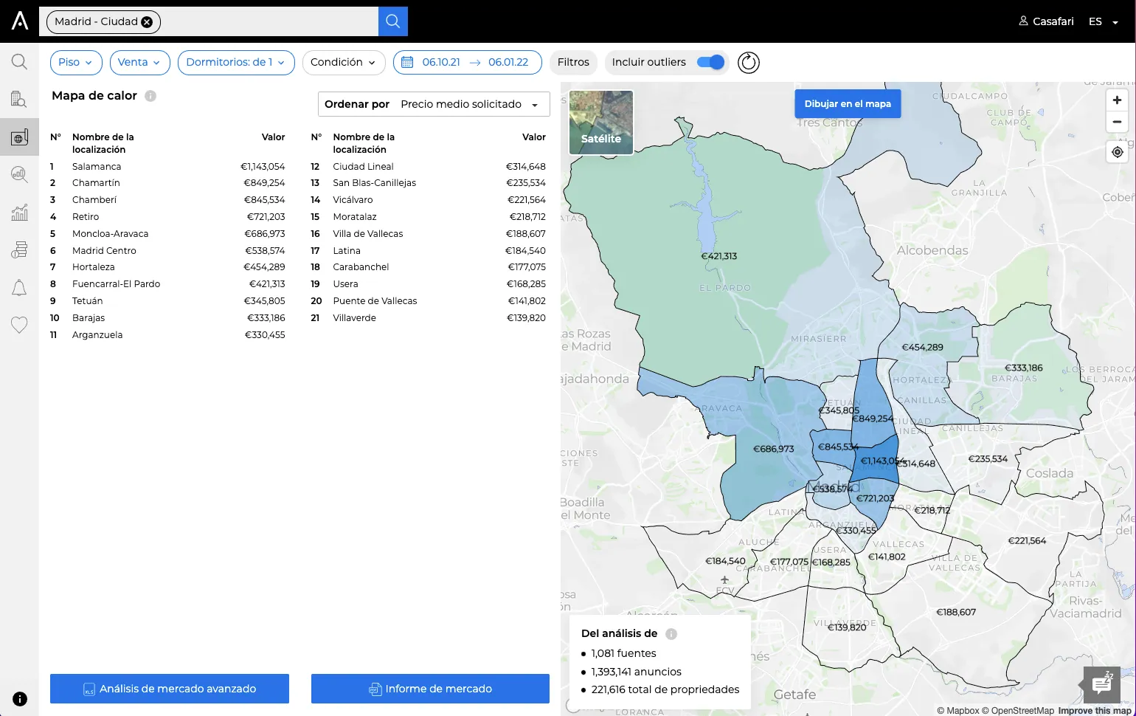Open the alerts bell sidebar icon
Image resolution: width=1136 pixels, height=716 pixels.
[19, 287]
